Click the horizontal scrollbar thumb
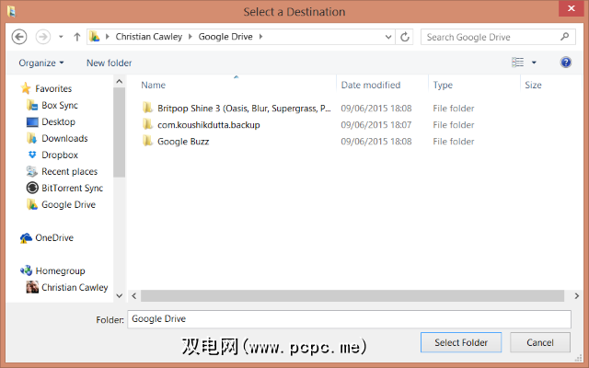 [x=352, y=296]
